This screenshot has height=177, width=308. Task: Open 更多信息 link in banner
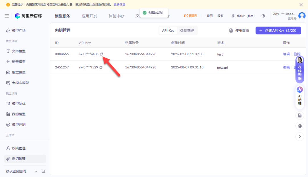119,5
